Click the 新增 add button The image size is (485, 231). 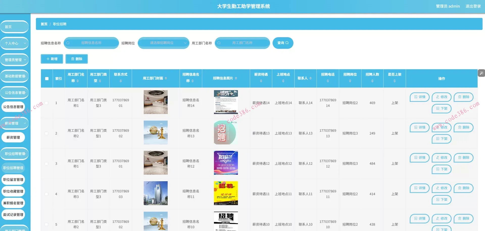[52, 59]
